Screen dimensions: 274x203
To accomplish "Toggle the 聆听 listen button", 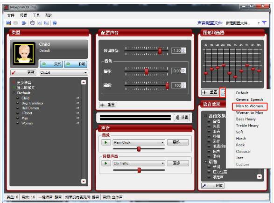I will tap(76, 64).
